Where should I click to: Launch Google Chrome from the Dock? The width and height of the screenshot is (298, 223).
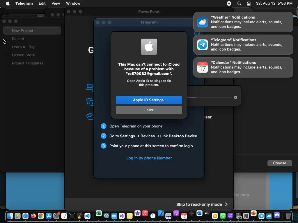pyautogui.click(x=41, y=216)
